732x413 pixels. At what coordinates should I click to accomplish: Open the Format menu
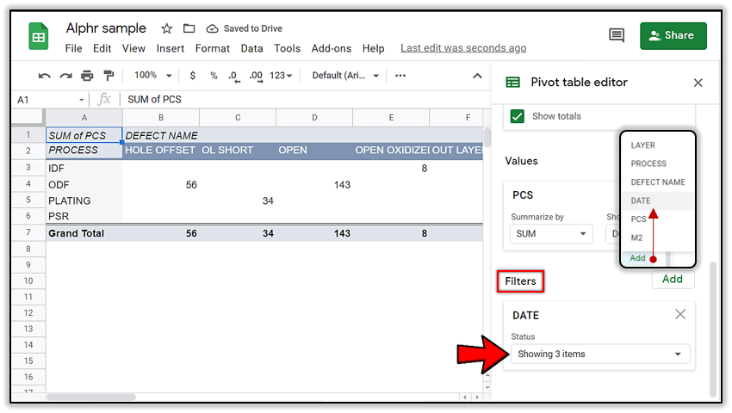pos(212,48)
